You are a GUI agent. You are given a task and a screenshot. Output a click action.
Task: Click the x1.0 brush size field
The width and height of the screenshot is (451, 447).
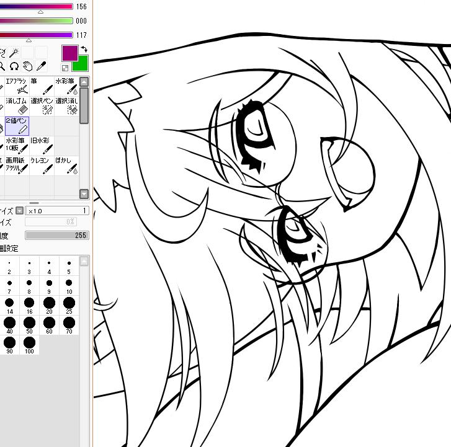pos(57,211)
